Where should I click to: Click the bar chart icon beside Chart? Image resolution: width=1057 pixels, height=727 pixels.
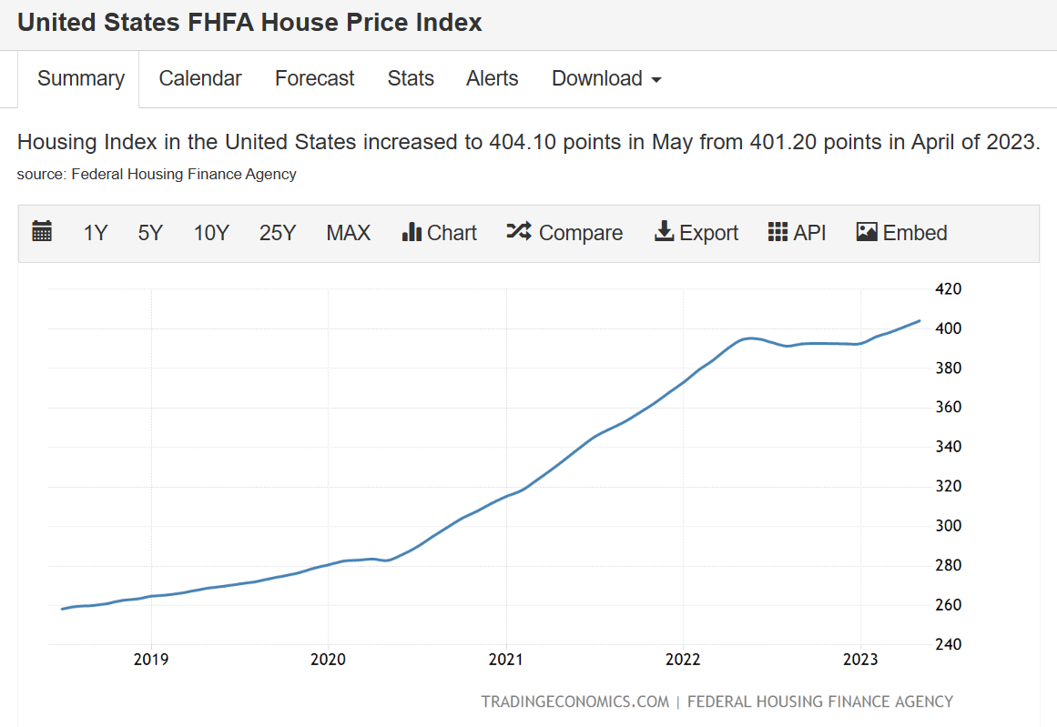[x=411, y=232]
